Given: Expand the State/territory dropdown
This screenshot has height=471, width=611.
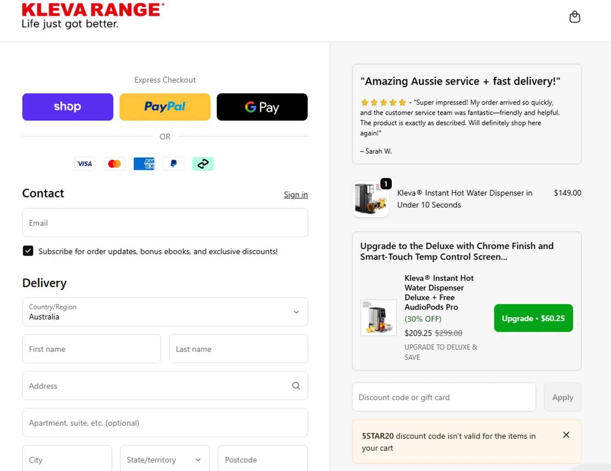Looking at the screenshot, I should [x=165, y=460].
